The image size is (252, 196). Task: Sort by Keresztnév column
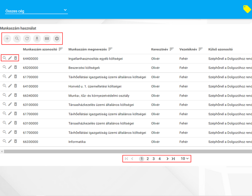(172, 49)
